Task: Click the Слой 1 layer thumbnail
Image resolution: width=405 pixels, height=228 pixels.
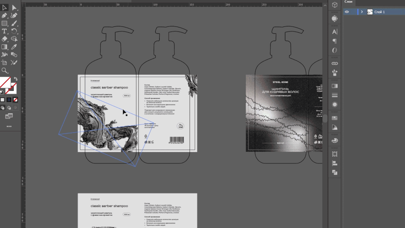Action: pyautogui.click(x=370, y=12)
